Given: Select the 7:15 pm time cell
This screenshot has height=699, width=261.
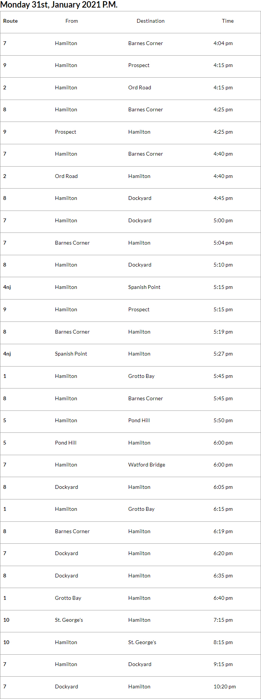Looking at the screenshot, I should (x=223, y=620).
